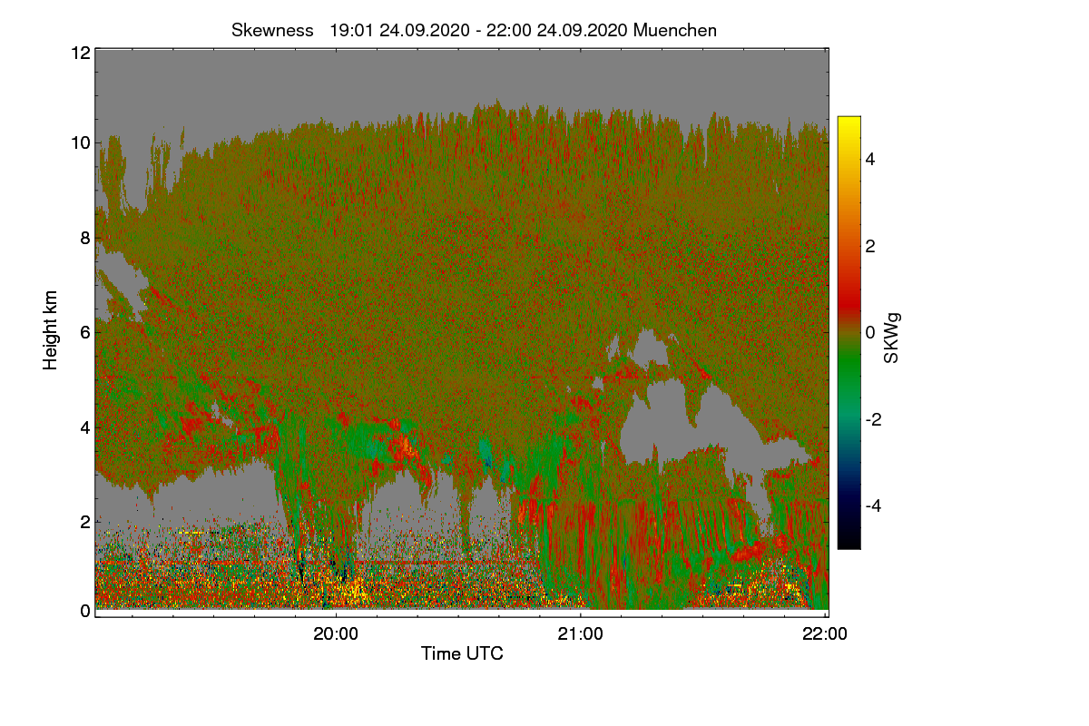Click the 10 height axis tick label
Screen dimensions: 1089x726
[80, 142]
